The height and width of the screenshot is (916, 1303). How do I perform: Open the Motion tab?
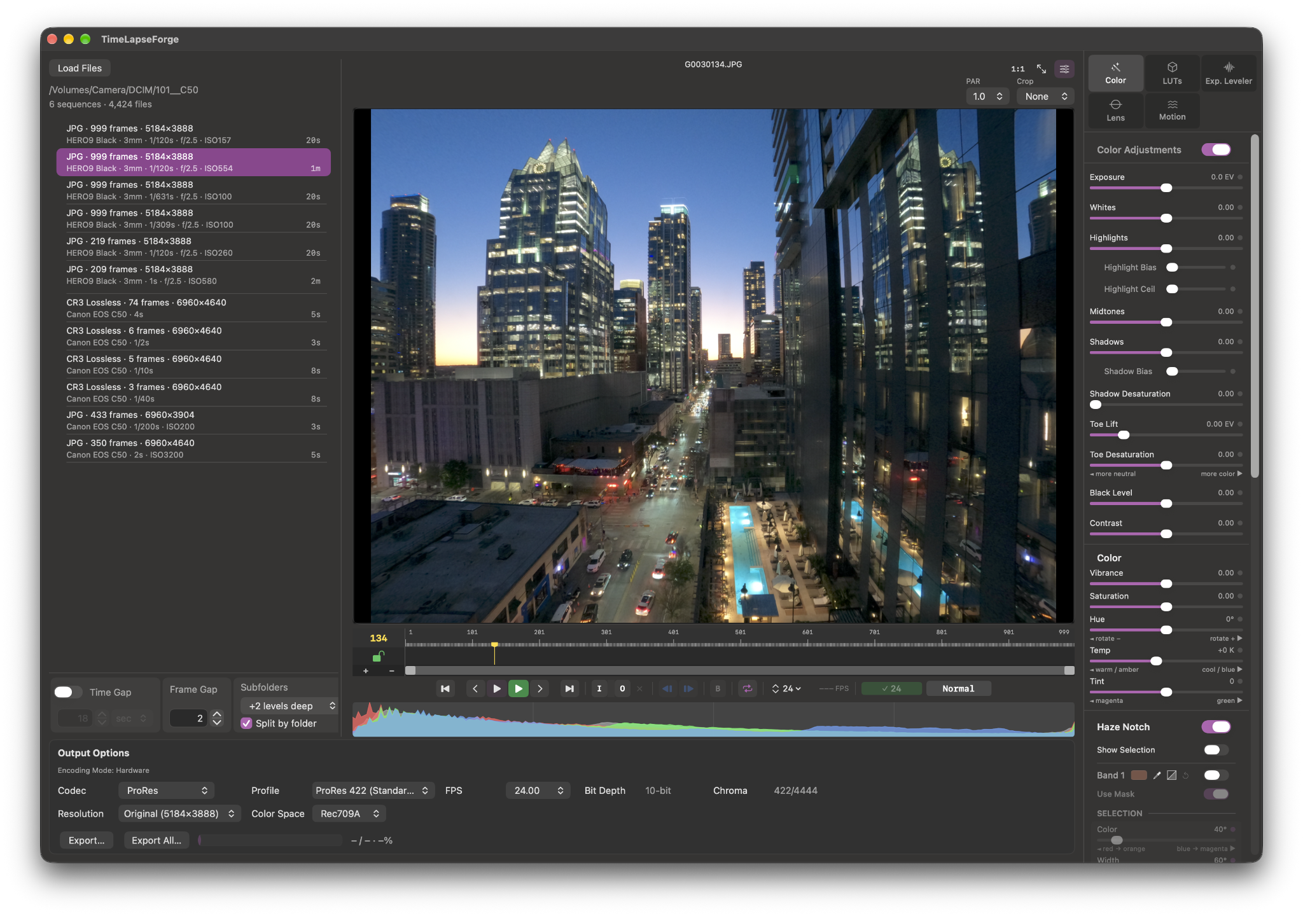1172,110
